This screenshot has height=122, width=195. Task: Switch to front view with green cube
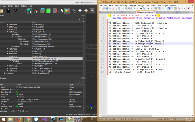tap(48, 11)
